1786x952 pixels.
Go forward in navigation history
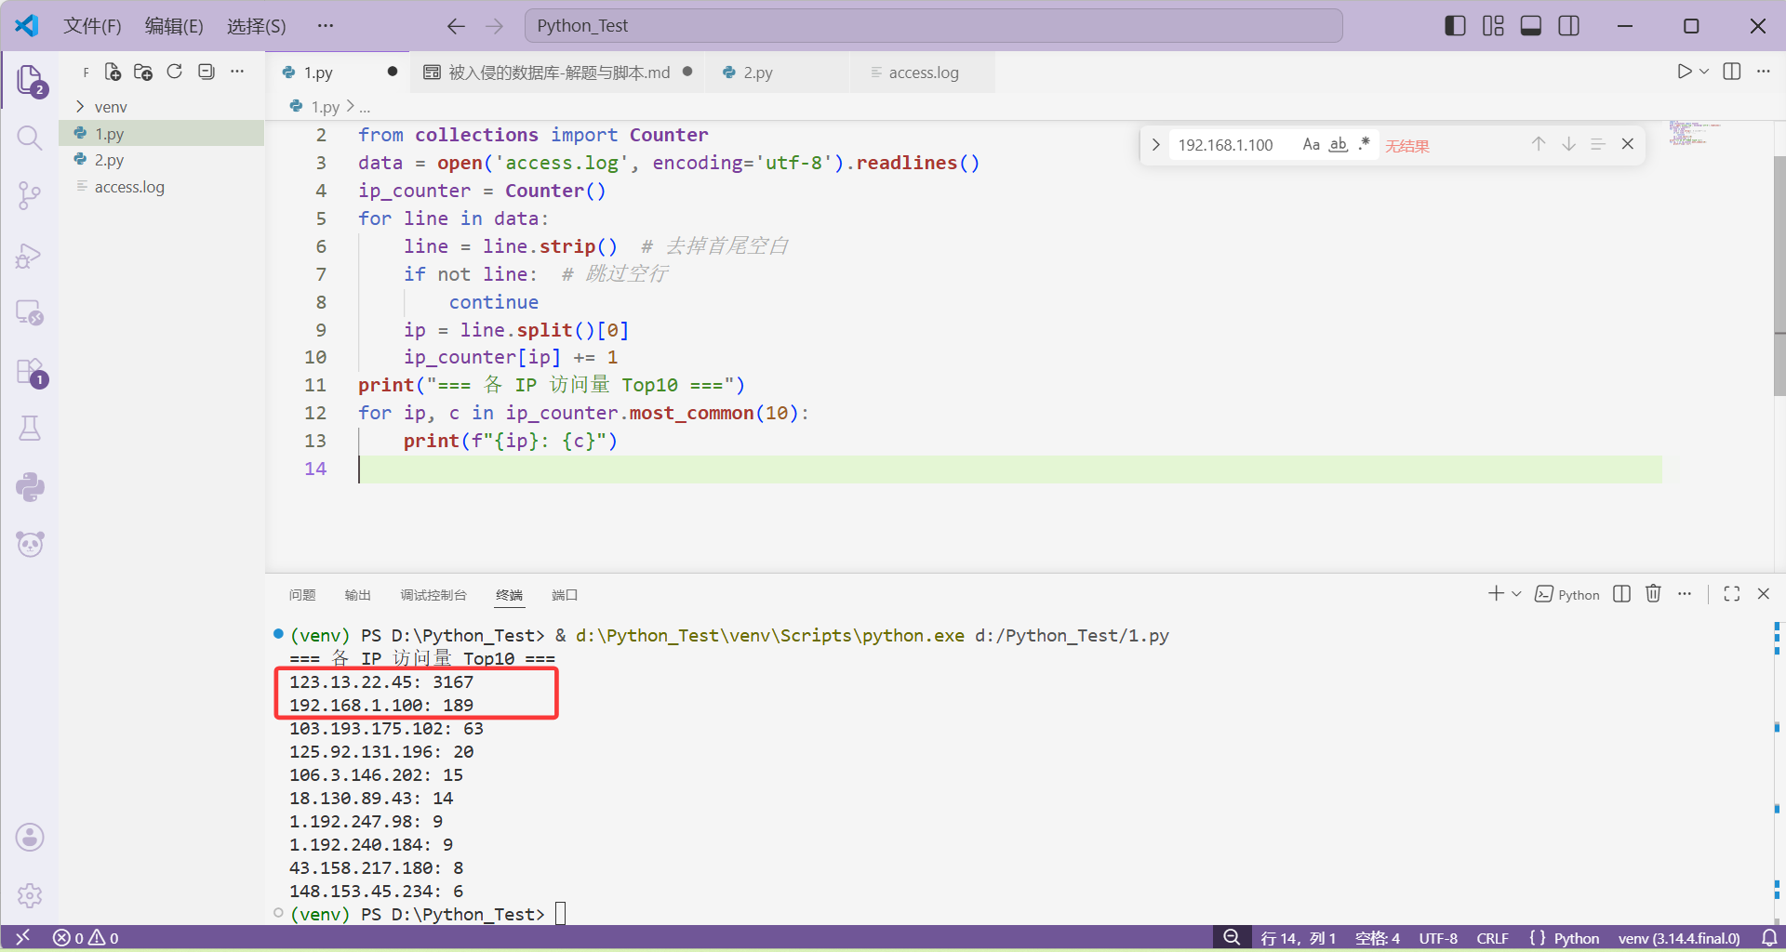tap(494, 26)
